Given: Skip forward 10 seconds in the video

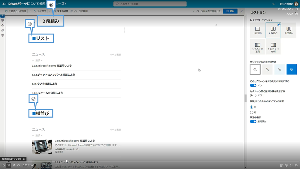Looking at the screenshot, I should tap(14, 165).
